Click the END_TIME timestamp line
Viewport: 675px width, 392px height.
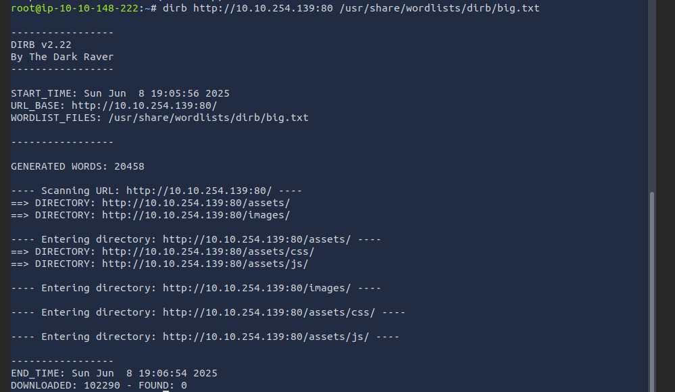[x=114, y=373]
